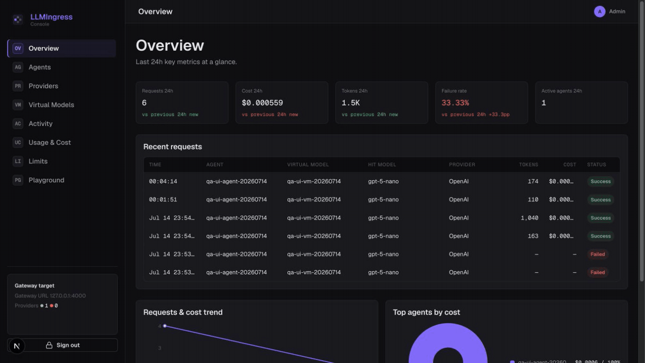
Task: Click the round N logo badge
Action: pyautogui.click(x=17, y=346)
